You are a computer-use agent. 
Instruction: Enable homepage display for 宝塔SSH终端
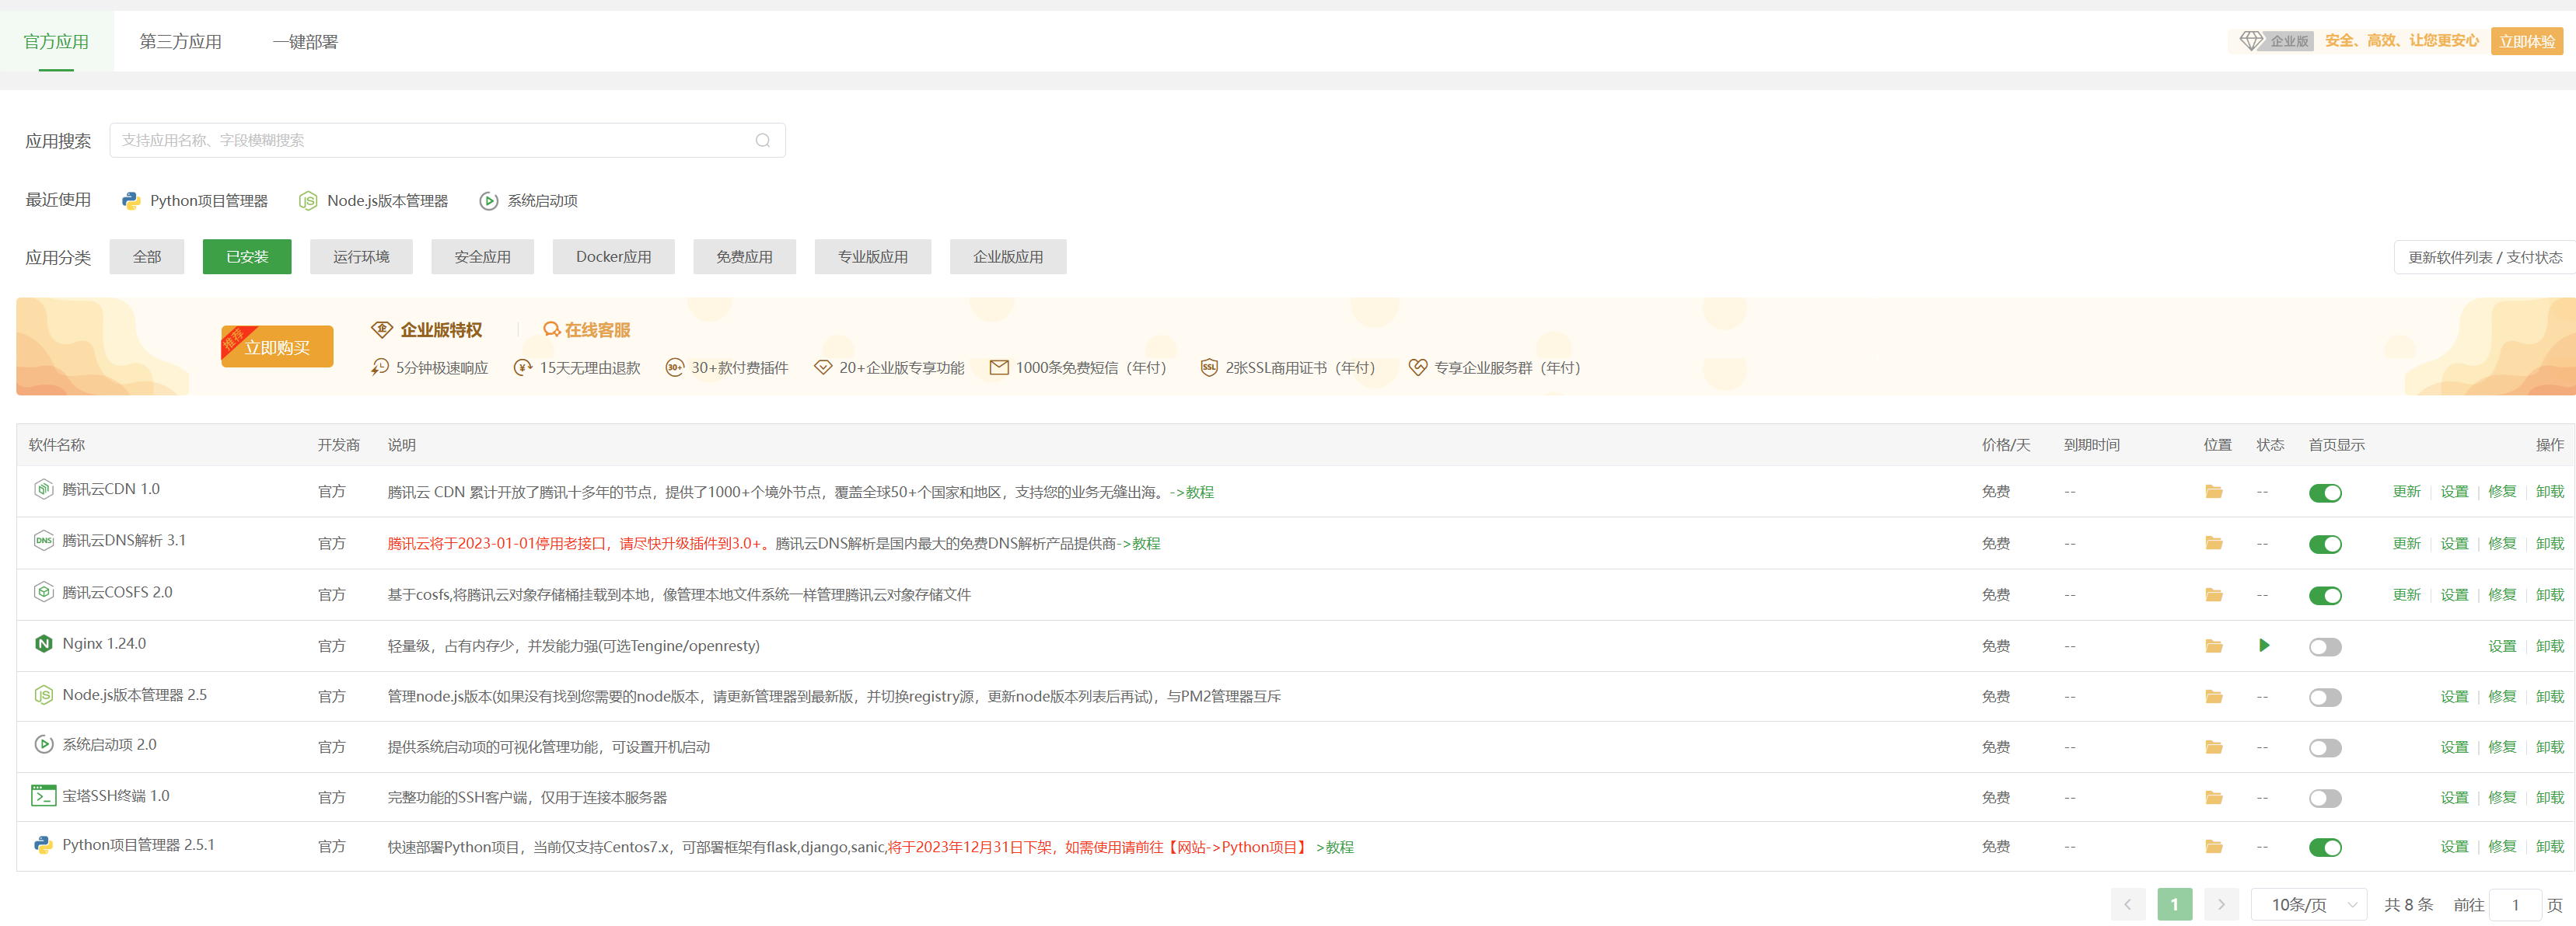pyautogui.click(x=2325, y=799)
